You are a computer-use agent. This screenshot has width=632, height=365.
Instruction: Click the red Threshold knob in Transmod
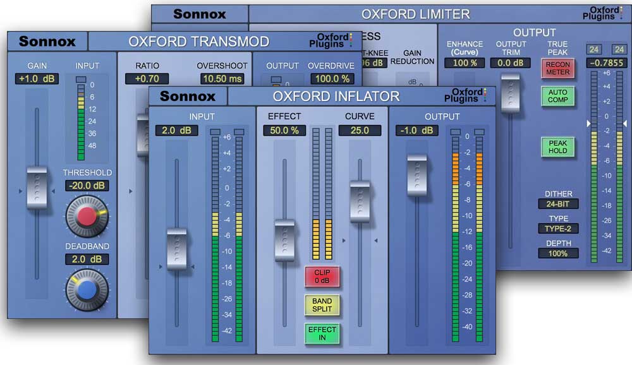(87, 217)
